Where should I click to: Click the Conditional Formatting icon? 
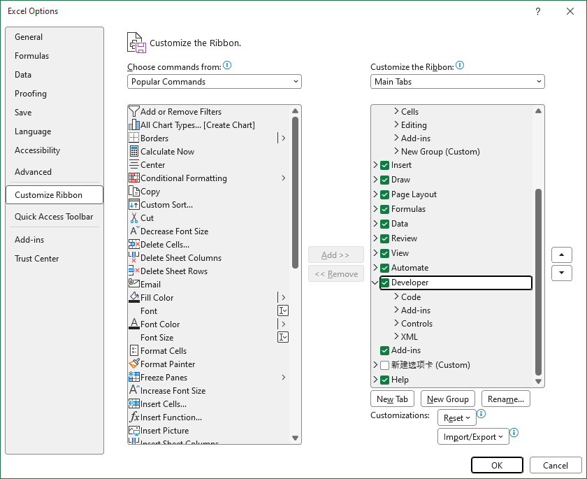click(x=134, y=178)
